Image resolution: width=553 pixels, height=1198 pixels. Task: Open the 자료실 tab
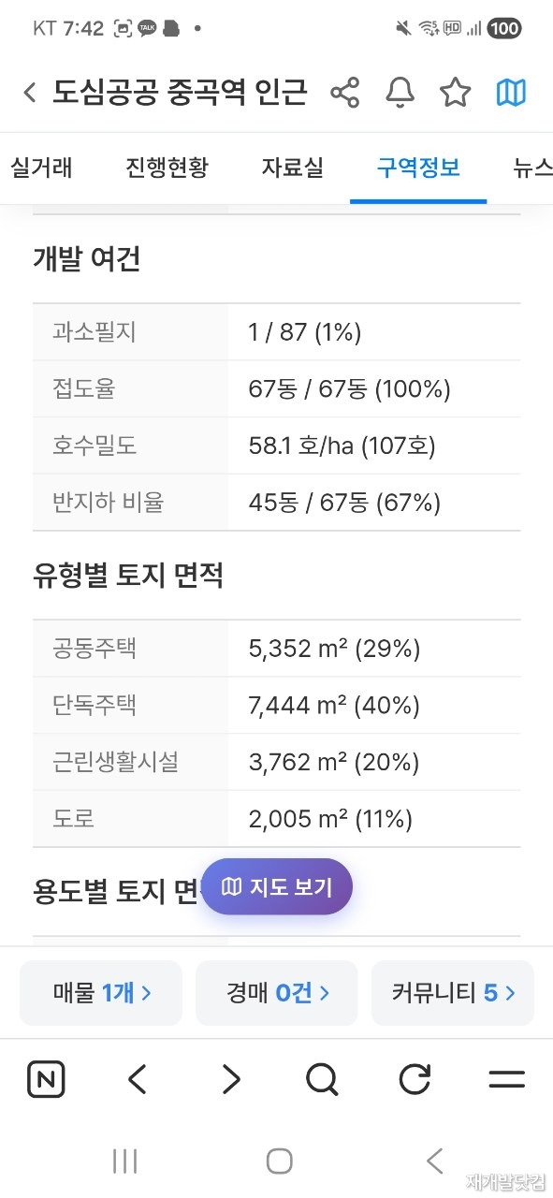[x=293, y=168]
